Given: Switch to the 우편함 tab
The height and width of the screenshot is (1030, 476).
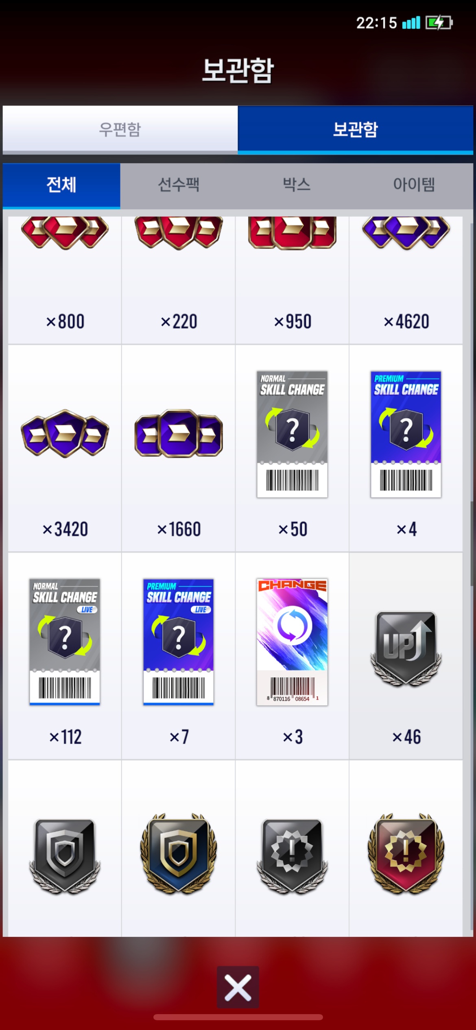Looking at the screenshot, I should (120, 130).
